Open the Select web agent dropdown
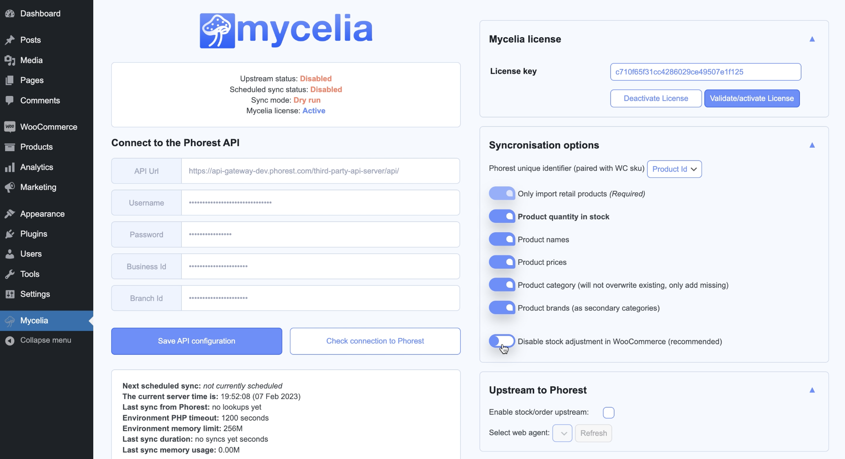845x459 pixels. tap(562, 433)
